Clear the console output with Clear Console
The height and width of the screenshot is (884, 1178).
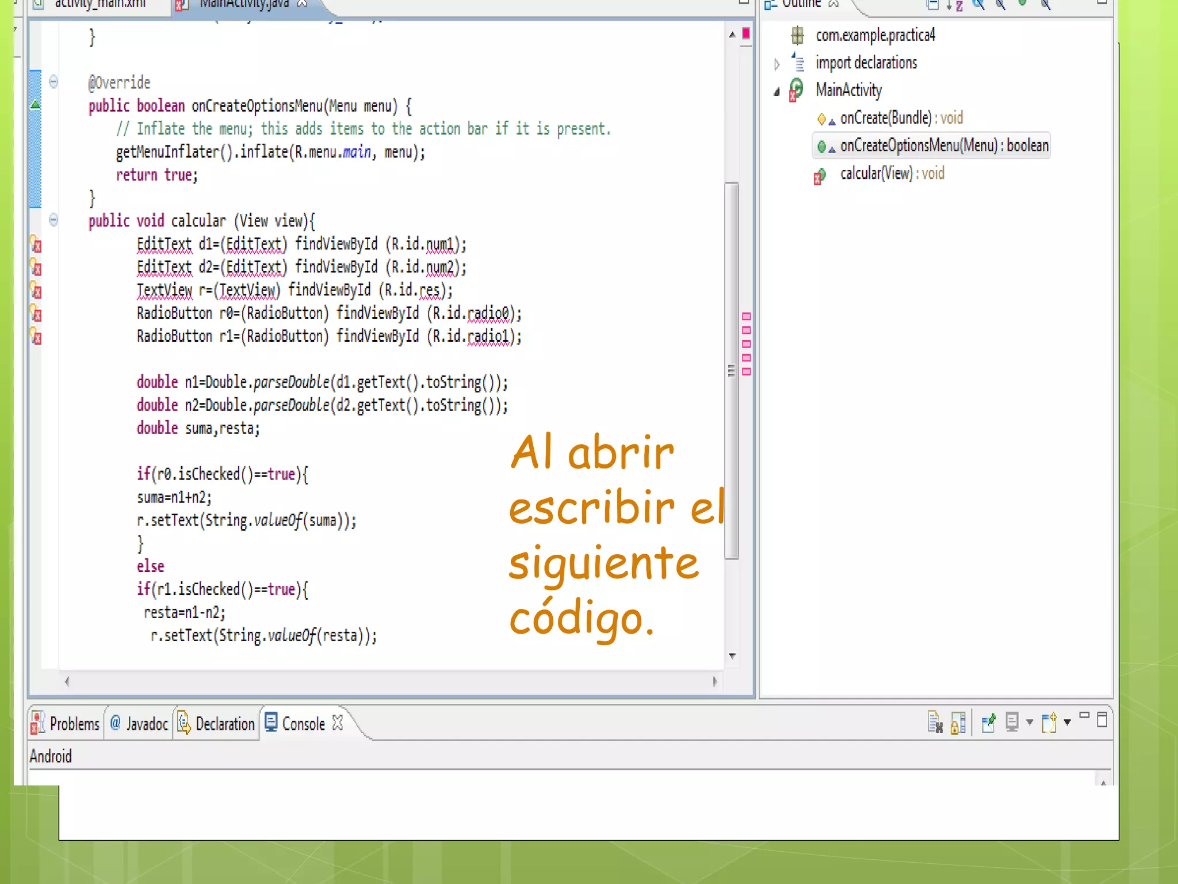[935, 722]
